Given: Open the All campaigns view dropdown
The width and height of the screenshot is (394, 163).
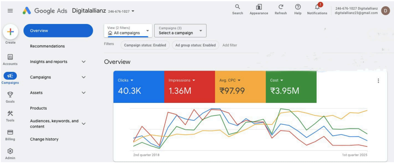Looking at the screenshot, I should point(128,31).
